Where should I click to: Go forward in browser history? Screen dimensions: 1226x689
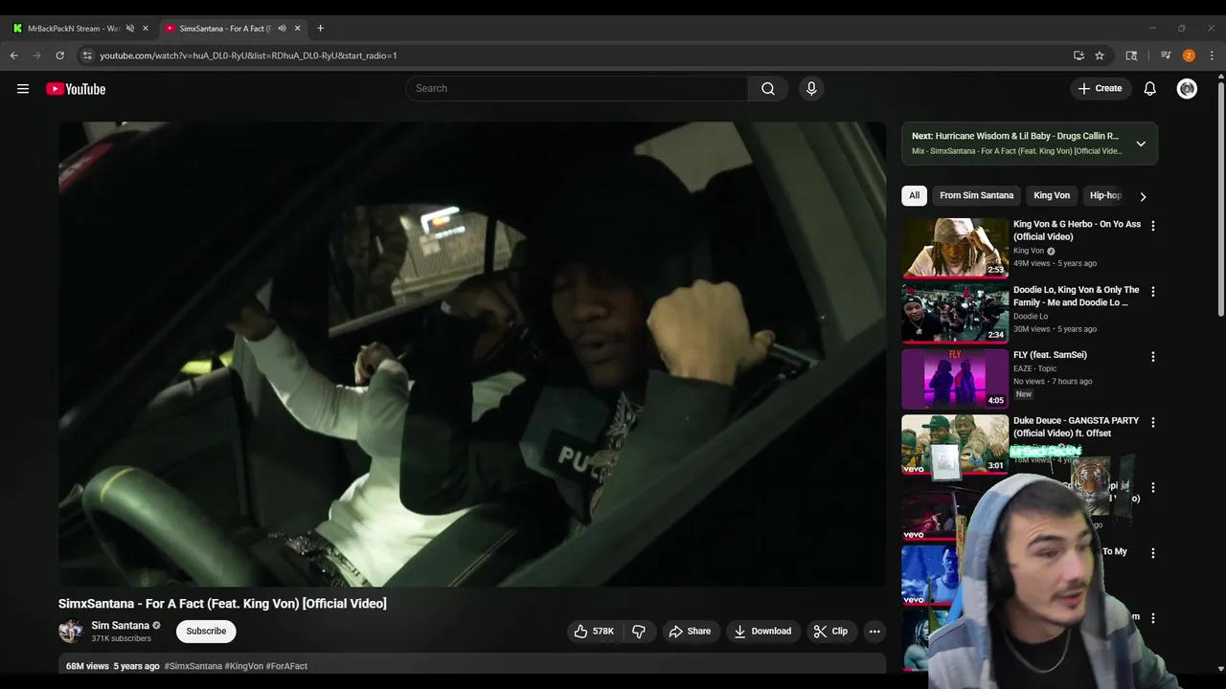point(37,56)
